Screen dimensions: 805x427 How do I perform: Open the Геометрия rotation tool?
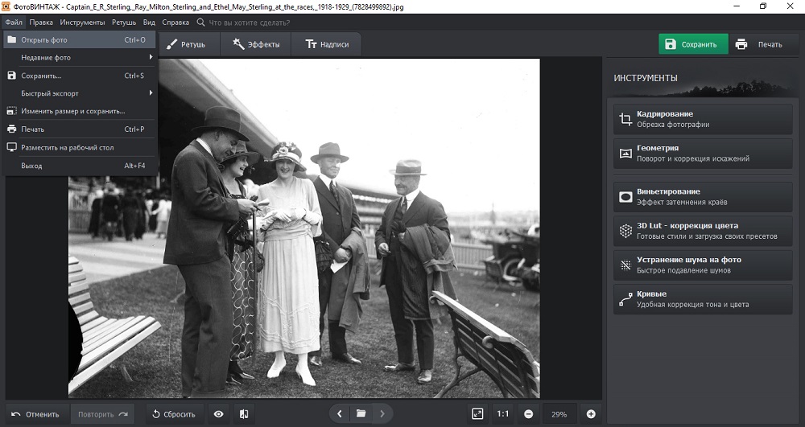coord(703,153)
